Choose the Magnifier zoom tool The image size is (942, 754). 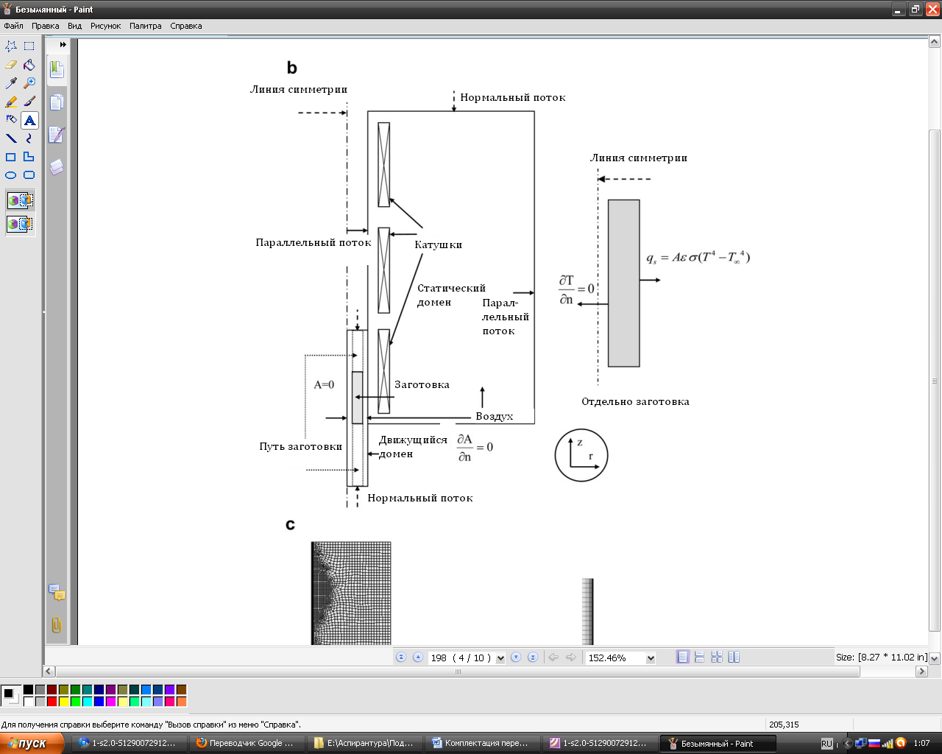[29, 83]
